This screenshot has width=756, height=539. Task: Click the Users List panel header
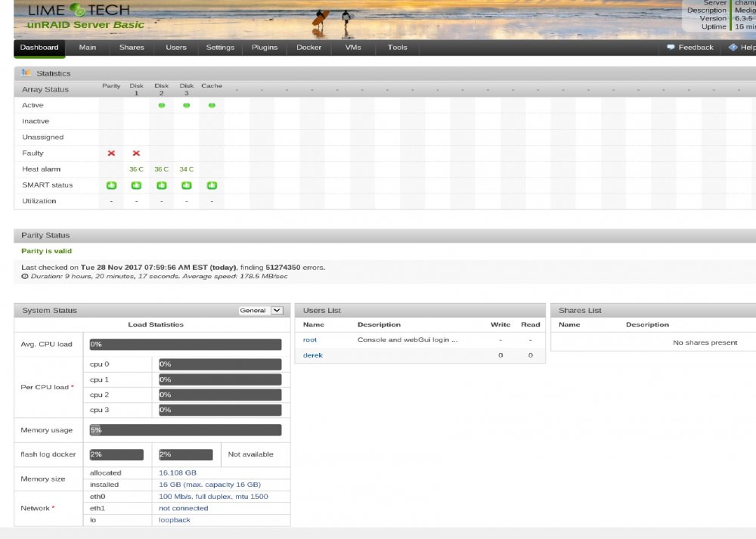[420, 311]
